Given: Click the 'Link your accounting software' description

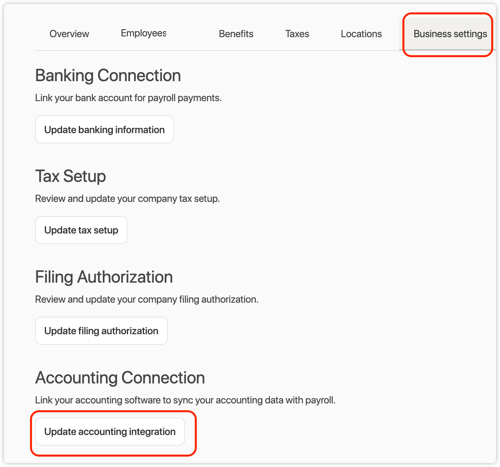Looking at the screenshot, I should [185, 400].
